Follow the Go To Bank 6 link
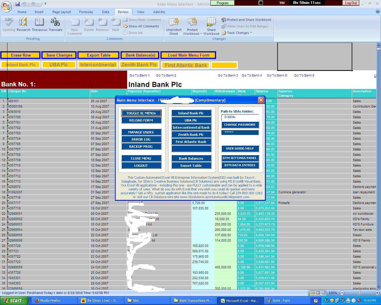 [304, 75]
